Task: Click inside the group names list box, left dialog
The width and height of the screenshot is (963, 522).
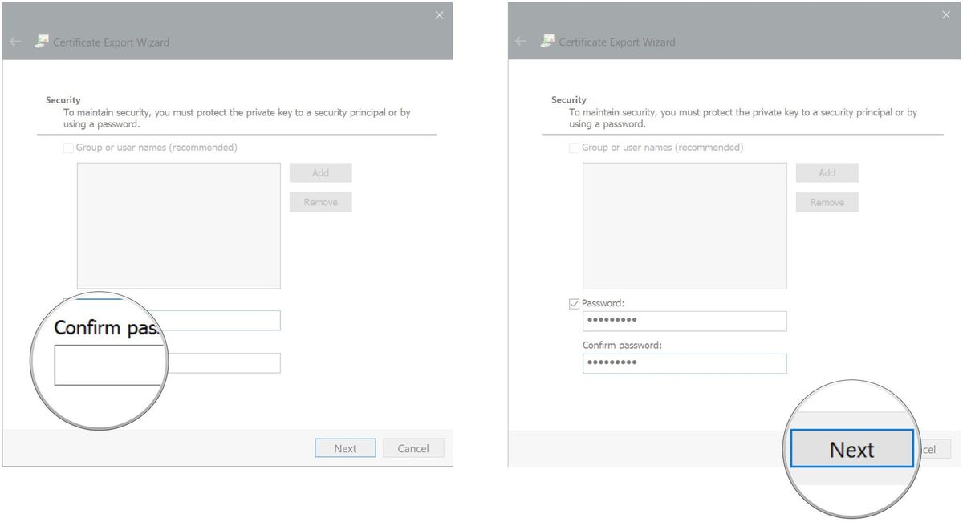Action: [x=178, y=225]
